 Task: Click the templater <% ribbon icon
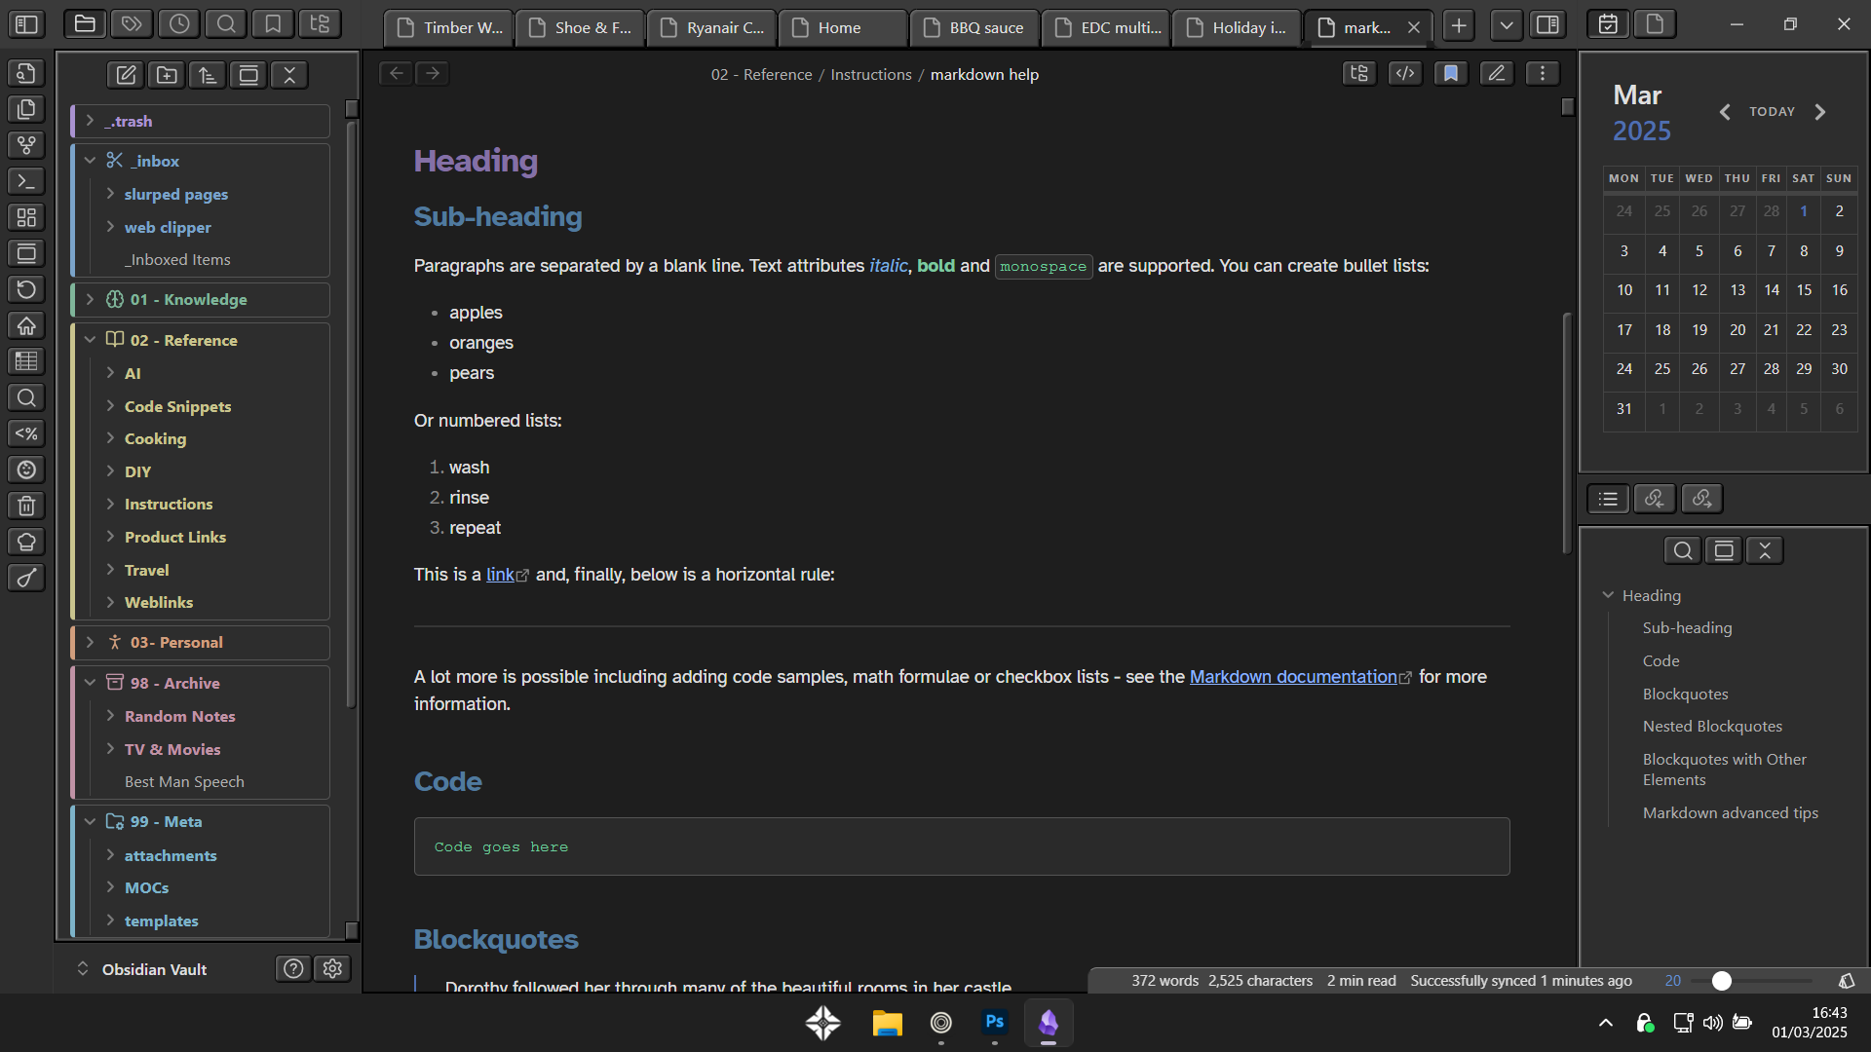26,433
